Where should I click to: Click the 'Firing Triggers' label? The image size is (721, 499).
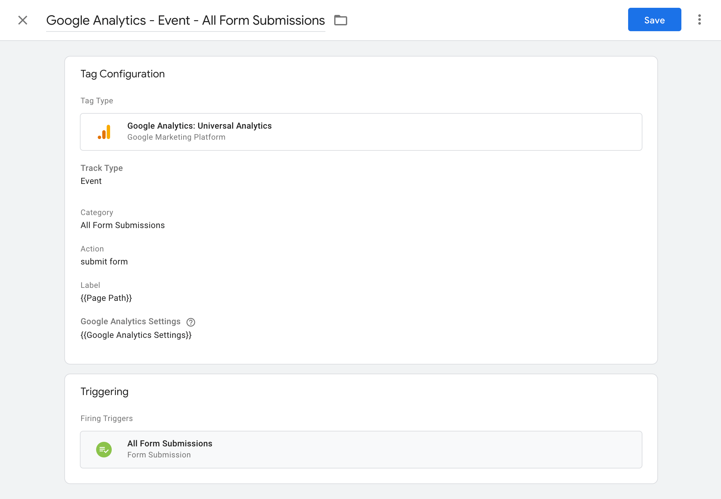point(107,418)
